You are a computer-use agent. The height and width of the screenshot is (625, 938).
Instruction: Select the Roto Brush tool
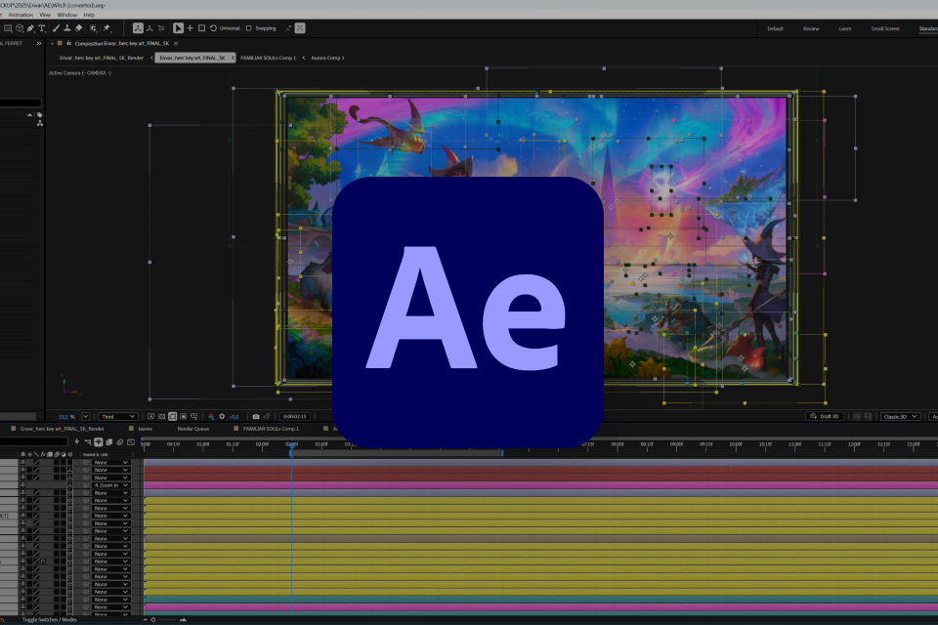[94, 28]
